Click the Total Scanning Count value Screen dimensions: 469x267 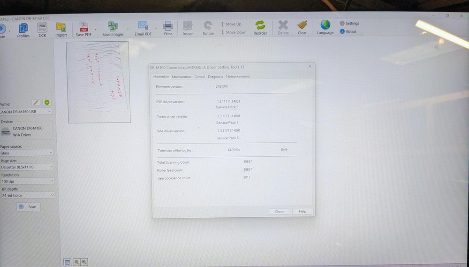247,161
